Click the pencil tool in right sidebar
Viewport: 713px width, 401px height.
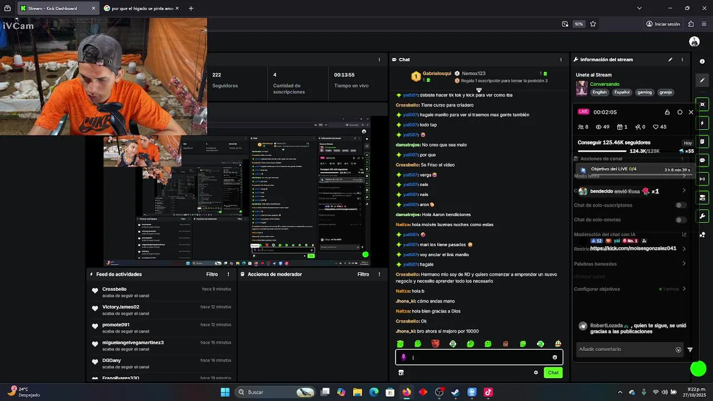coord(702,81)
